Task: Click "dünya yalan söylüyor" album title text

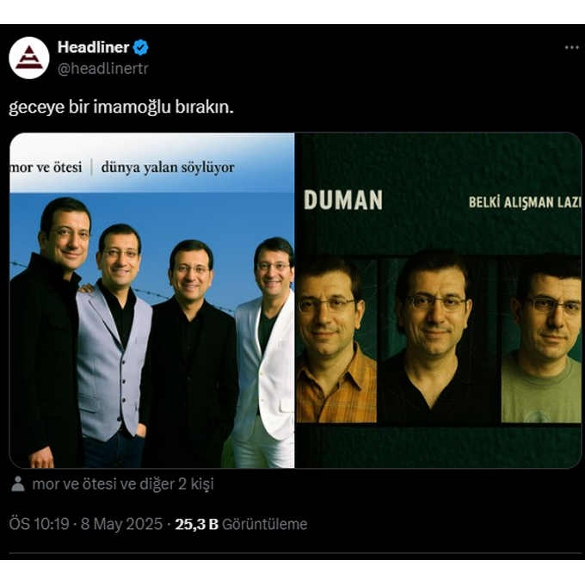Action: click(x=168, y=168)
